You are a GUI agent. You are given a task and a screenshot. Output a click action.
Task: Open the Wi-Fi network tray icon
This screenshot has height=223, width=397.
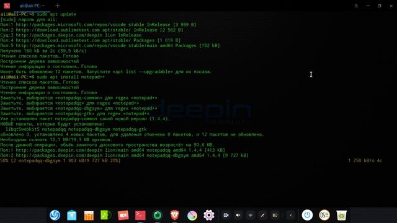[251, 215]
